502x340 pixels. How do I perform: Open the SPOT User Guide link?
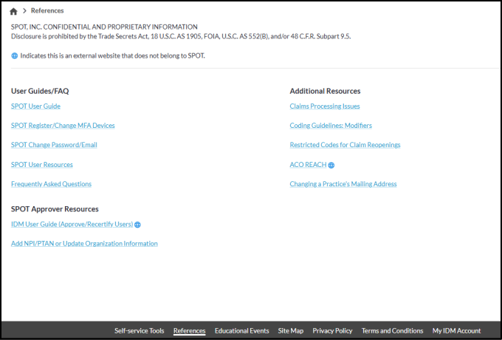point(36,106)
